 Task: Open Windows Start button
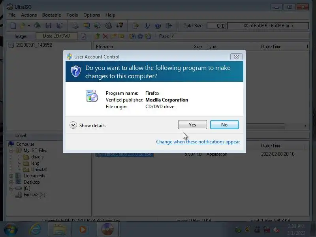[x=11, y=229]
